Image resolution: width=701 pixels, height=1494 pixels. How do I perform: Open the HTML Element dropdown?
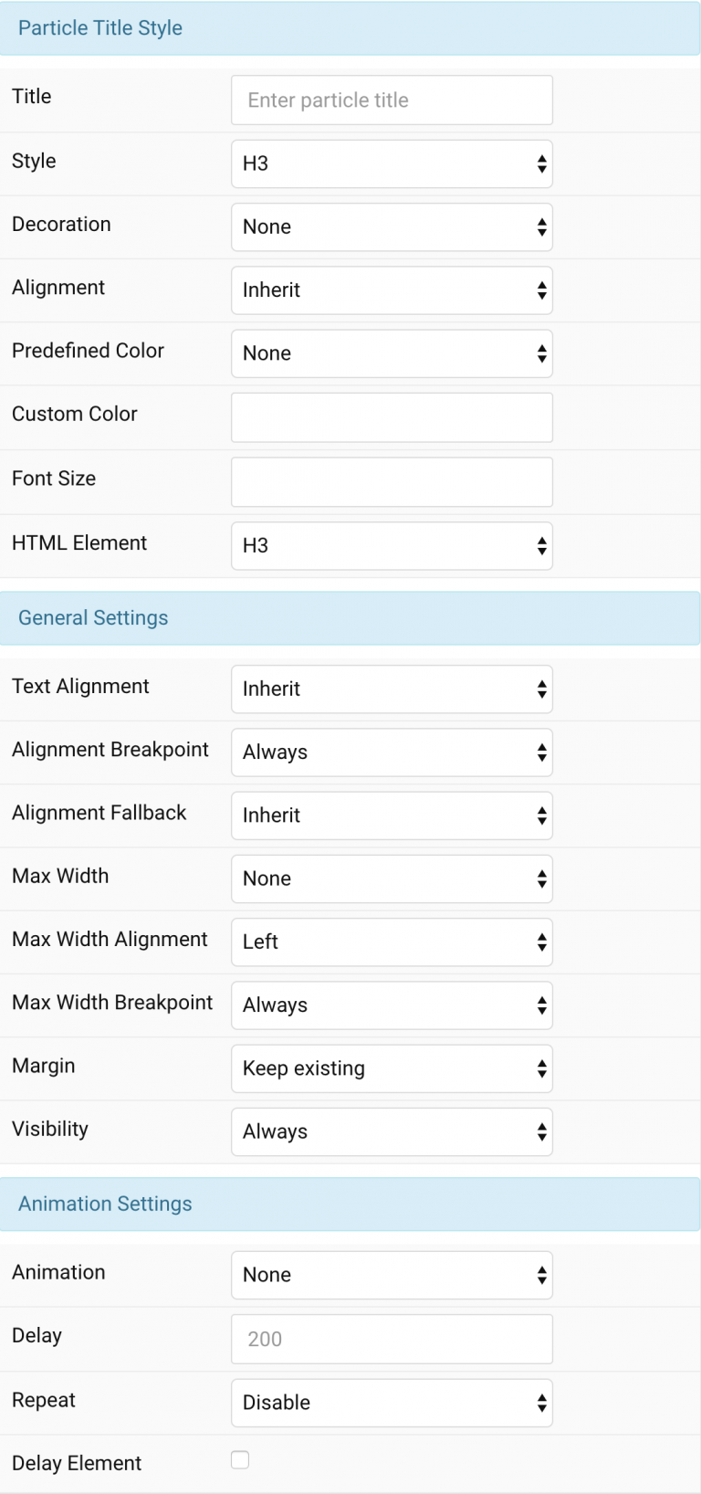pos(392,545)
